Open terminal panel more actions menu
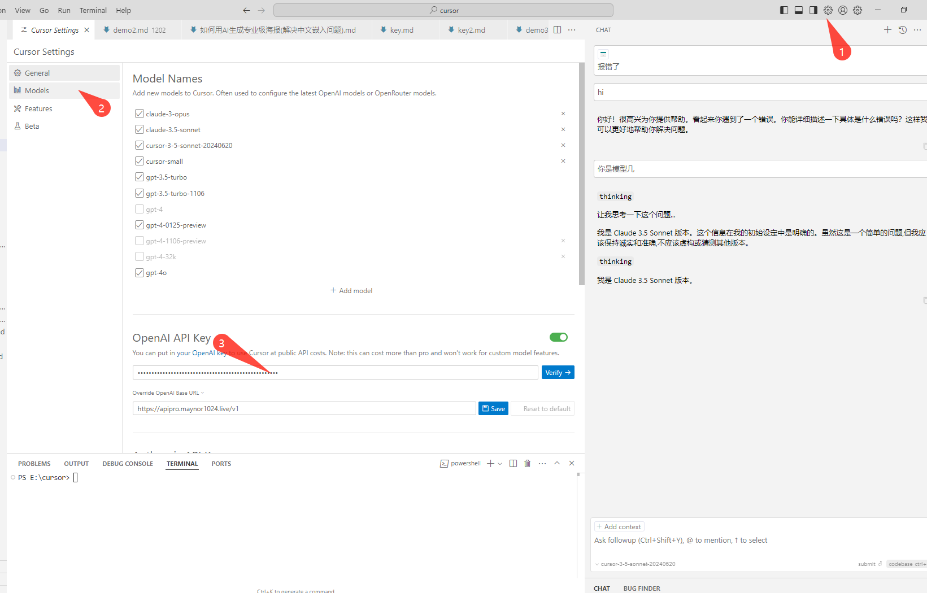Image resolution: width=927 pixels, height=593 pixels. tap(542, 464)
